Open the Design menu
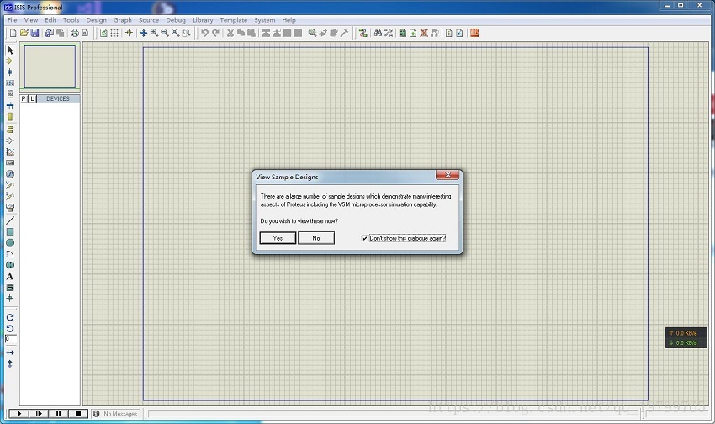The width and height of the screenshot is (715, 424). coord(96,20)
